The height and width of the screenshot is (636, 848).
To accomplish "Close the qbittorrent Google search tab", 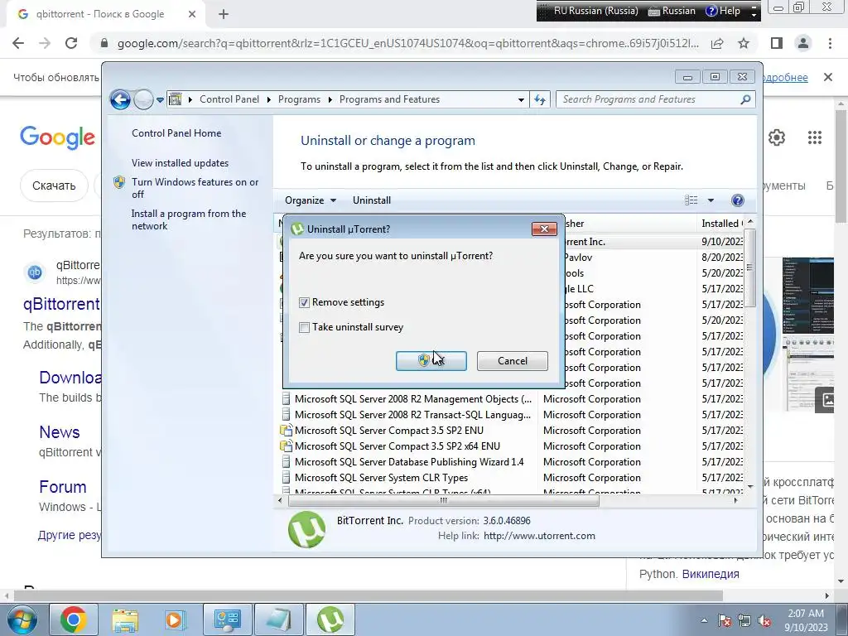I will [x=192, y=14].
